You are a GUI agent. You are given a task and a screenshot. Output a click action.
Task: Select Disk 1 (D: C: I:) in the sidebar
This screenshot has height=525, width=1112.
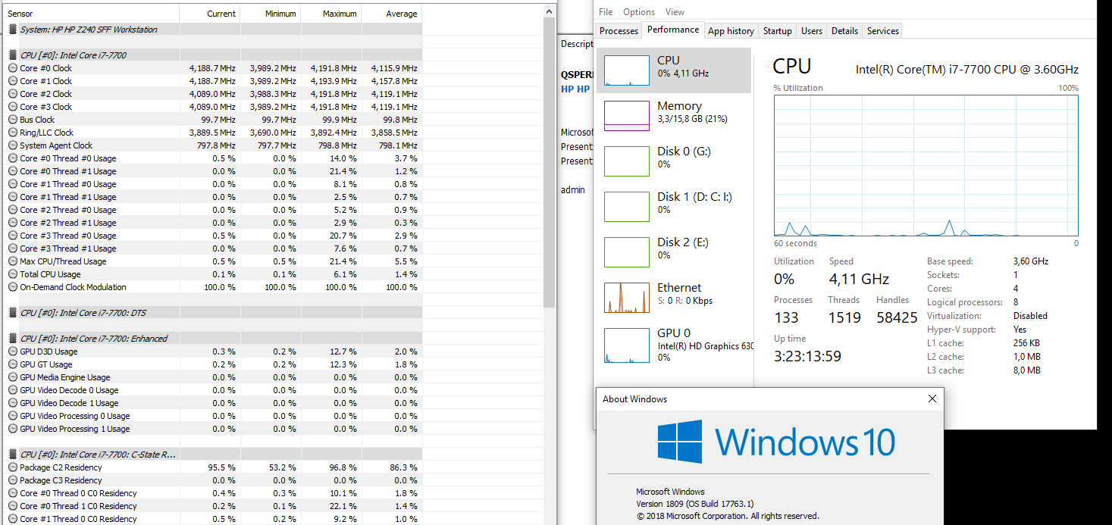tap(674, 207)
